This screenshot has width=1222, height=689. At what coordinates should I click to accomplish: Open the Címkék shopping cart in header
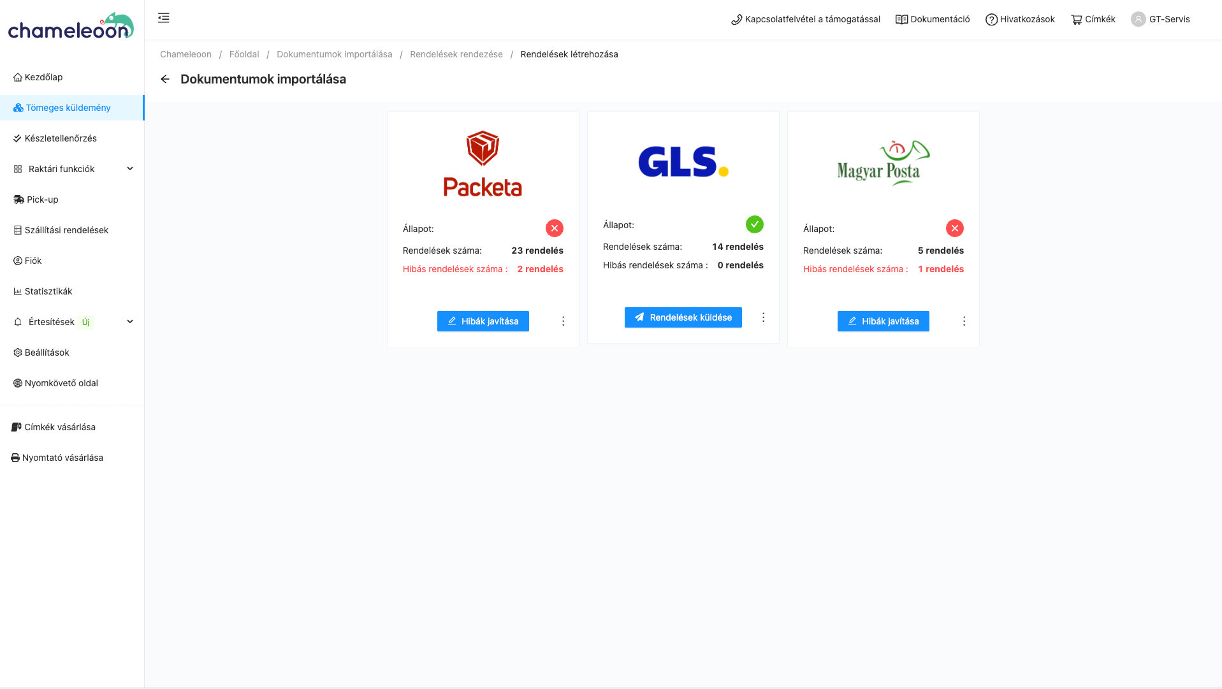pos(1093,19)
